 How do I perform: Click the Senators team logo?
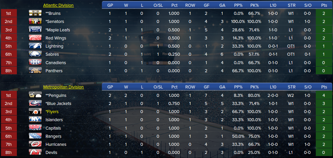tap(35, 21)
